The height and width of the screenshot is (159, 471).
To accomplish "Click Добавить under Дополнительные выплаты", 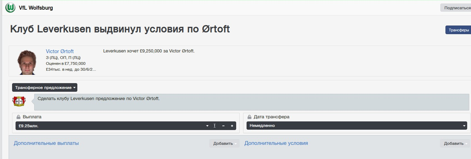I will pos(224,143).
